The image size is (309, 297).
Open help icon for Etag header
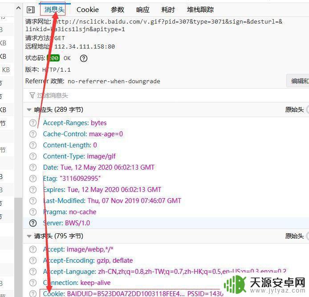pos(33,179)
